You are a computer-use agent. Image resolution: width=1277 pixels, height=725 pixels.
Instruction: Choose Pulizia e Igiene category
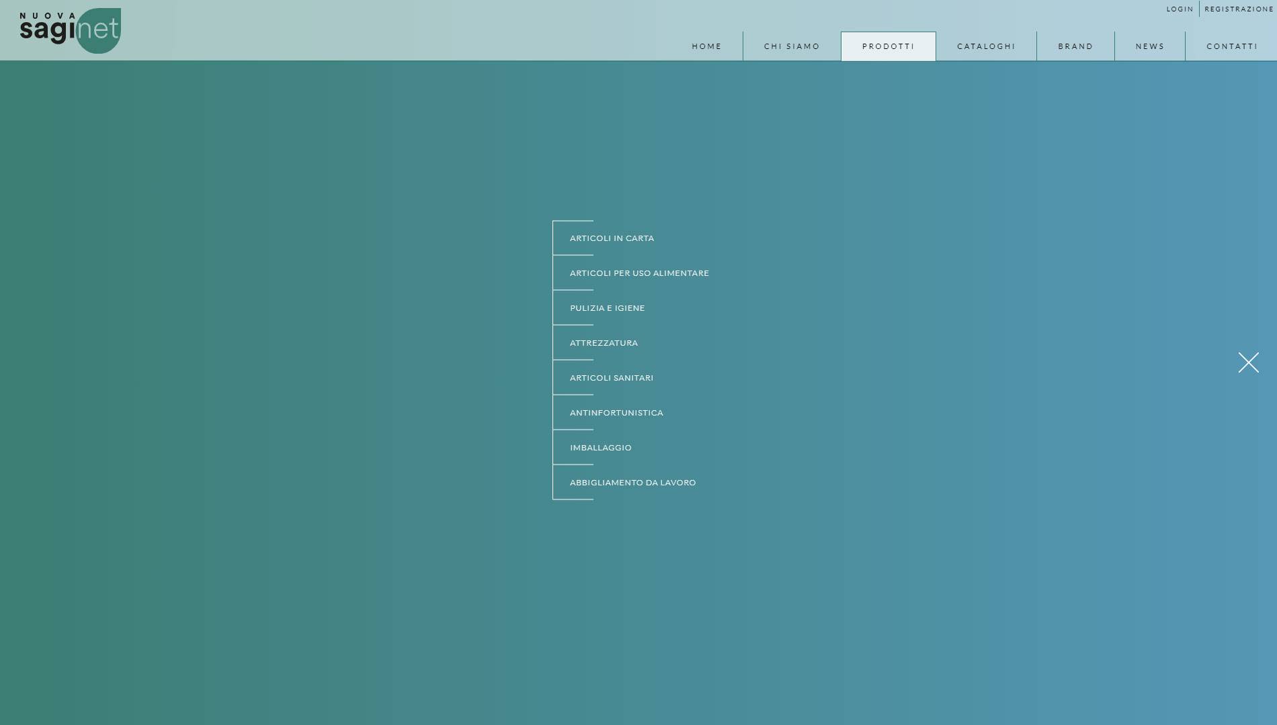[x=607, y=308]
